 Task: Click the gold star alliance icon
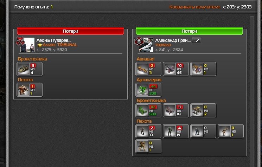(x=40, y=45)
